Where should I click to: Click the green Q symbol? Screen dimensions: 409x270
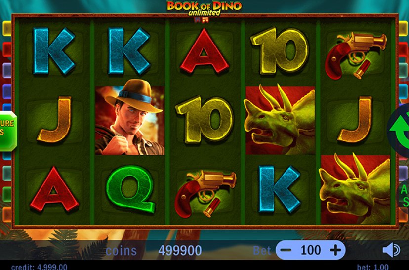click(x=130, y=189)
